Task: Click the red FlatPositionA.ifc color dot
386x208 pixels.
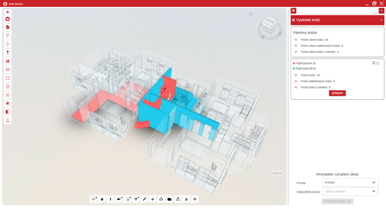Action: tap(294, 63)
